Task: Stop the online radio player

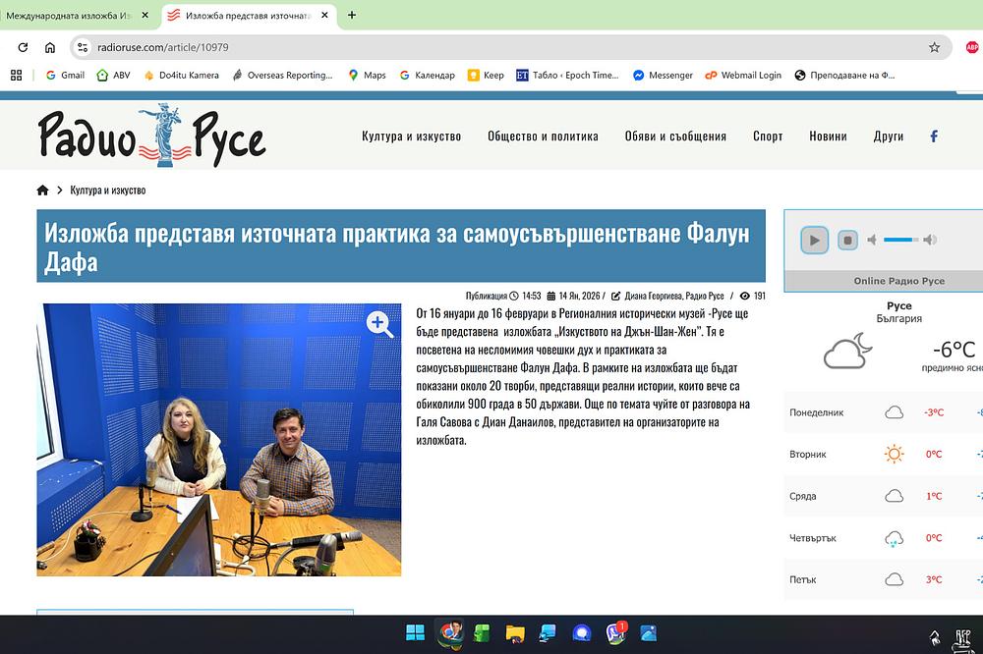Action: 847,240
